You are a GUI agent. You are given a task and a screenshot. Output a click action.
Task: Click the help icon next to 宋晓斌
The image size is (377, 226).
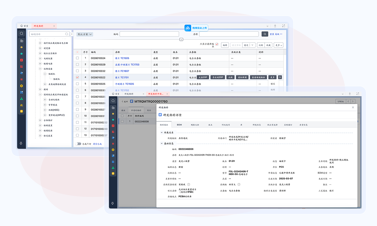coord(188,184)
